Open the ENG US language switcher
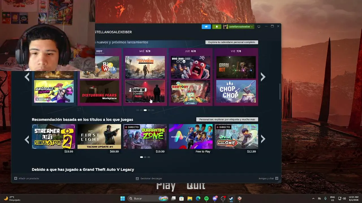 333,198
